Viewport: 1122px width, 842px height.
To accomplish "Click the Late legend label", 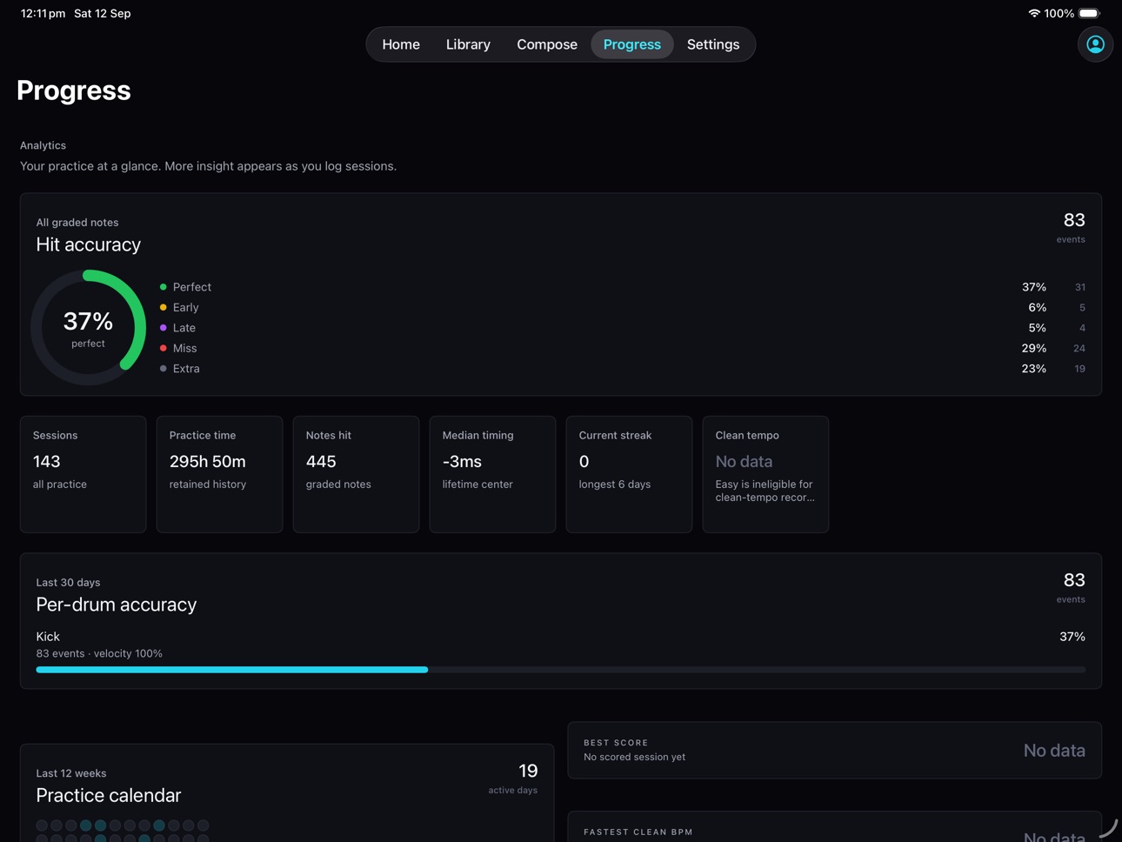I will (184, 328).
